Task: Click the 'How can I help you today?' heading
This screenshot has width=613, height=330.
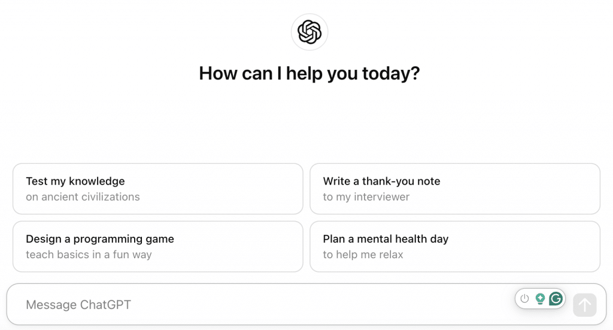Action: pyautogui.click(x=309, y=74)
